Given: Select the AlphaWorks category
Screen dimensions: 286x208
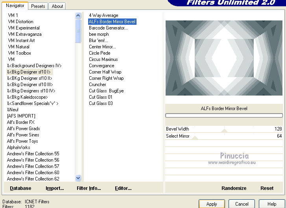Looking at the screenshot, I should pyautogui.click(x=18, y=147).
